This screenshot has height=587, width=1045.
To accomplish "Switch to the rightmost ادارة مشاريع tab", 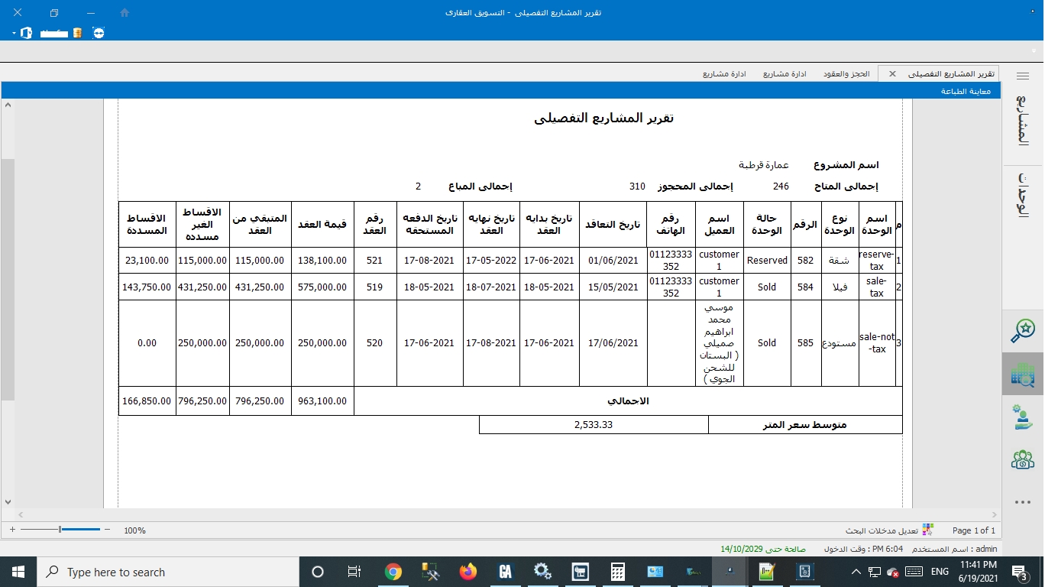I will (785, 74).
